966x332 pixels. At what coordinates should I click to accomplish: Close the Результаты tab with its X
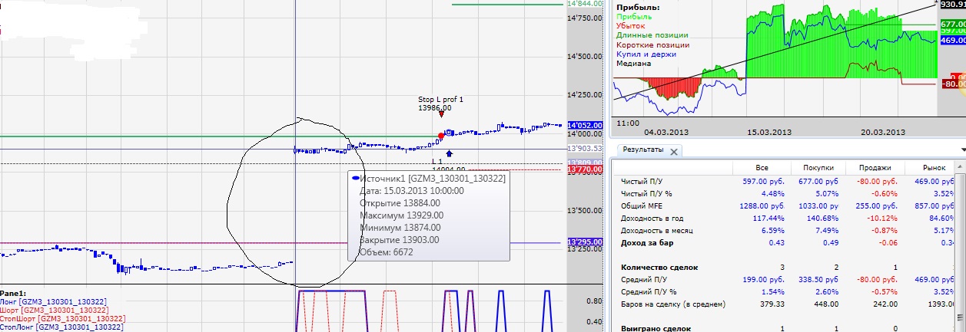(674, 151)
